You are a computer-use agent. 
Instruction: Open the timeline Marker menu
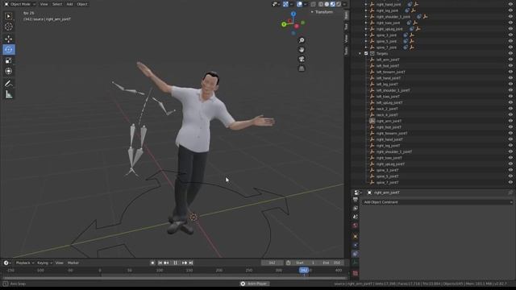(73, 263)
